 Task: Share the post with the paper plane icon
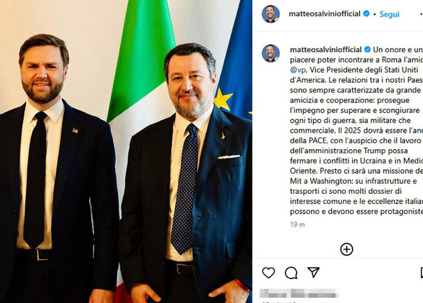click(x=314, y=272)
